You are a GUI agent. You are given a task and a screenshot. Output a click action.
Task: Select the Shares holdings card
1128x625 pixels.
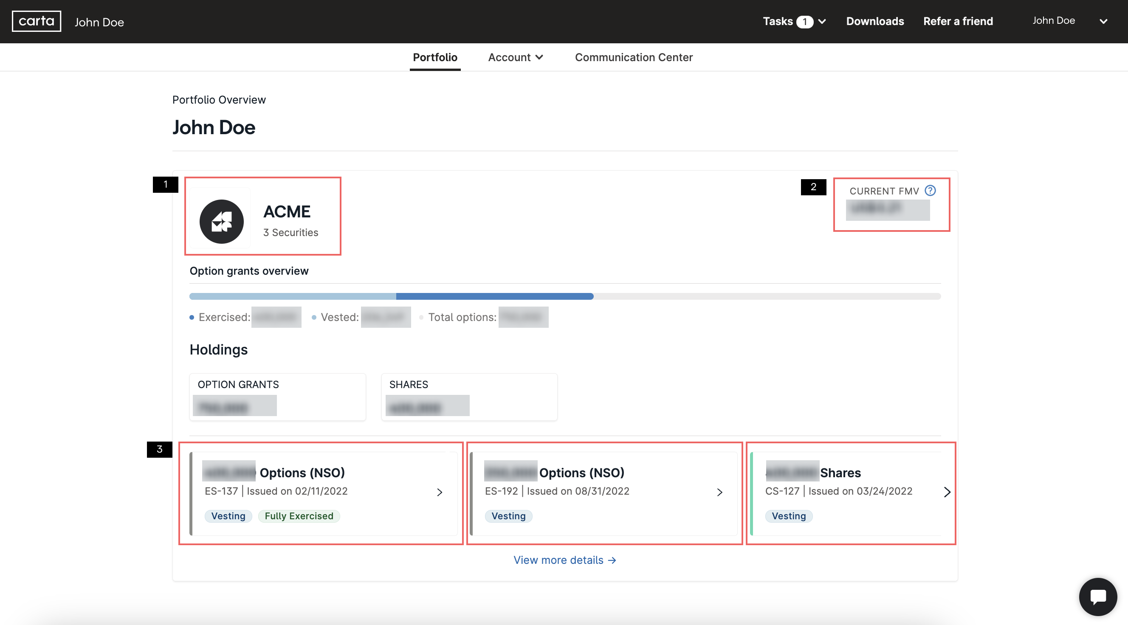click(469, 397)
